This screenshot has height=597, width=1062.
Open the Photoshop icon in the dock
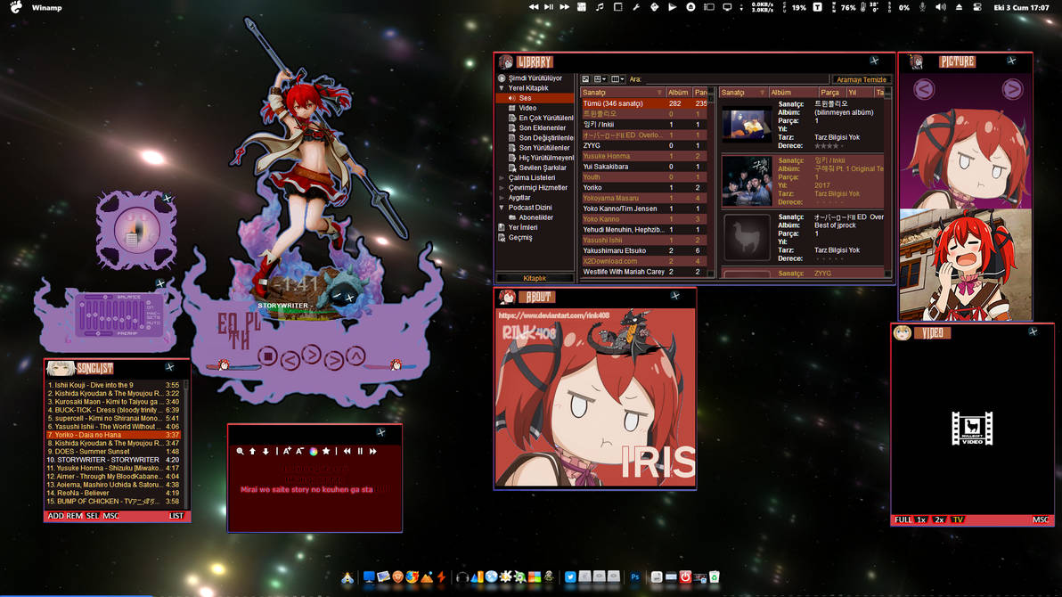point(634,577)
